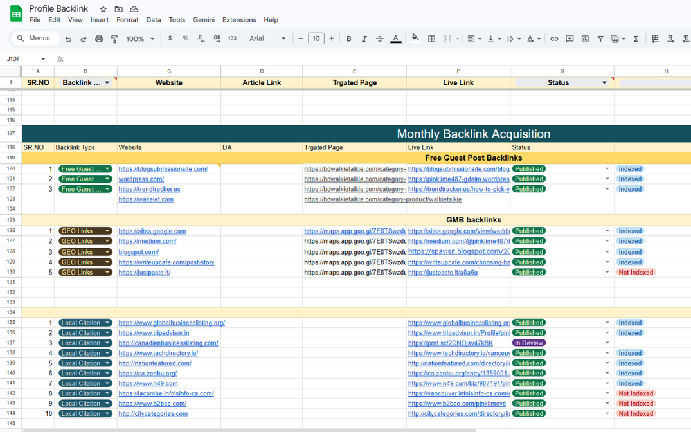Open the fill color picker
691x432 pixels.
pyautogui.click(x=415, y=39)
